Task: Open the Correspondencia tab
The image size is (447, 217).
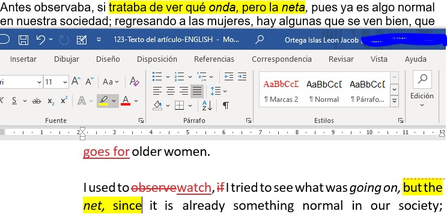Action: [282, 59]
